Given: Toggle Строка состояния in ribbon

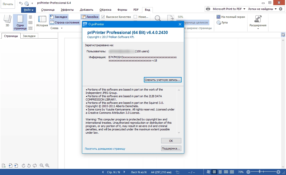Looking at the screenshot, I should tap(65, 22).
